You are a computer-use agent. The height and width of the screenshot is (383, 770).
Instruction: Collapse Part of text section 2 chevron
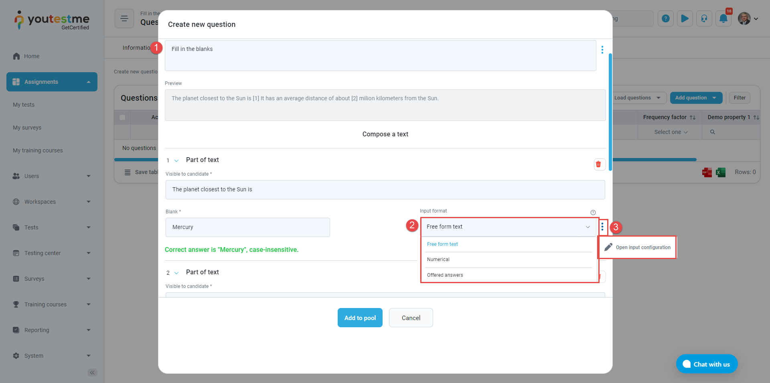coord(176,273)
